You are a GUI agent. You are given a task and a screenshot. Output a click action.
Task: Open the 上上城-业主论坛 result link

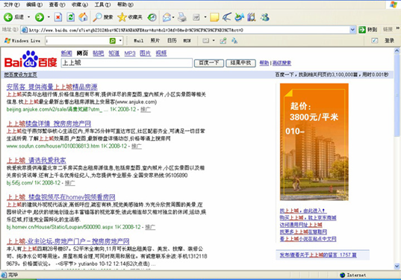(68, 241)
